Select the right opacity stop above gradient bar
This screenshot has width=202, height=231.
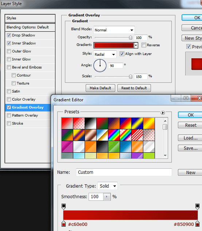pos(197,206)
